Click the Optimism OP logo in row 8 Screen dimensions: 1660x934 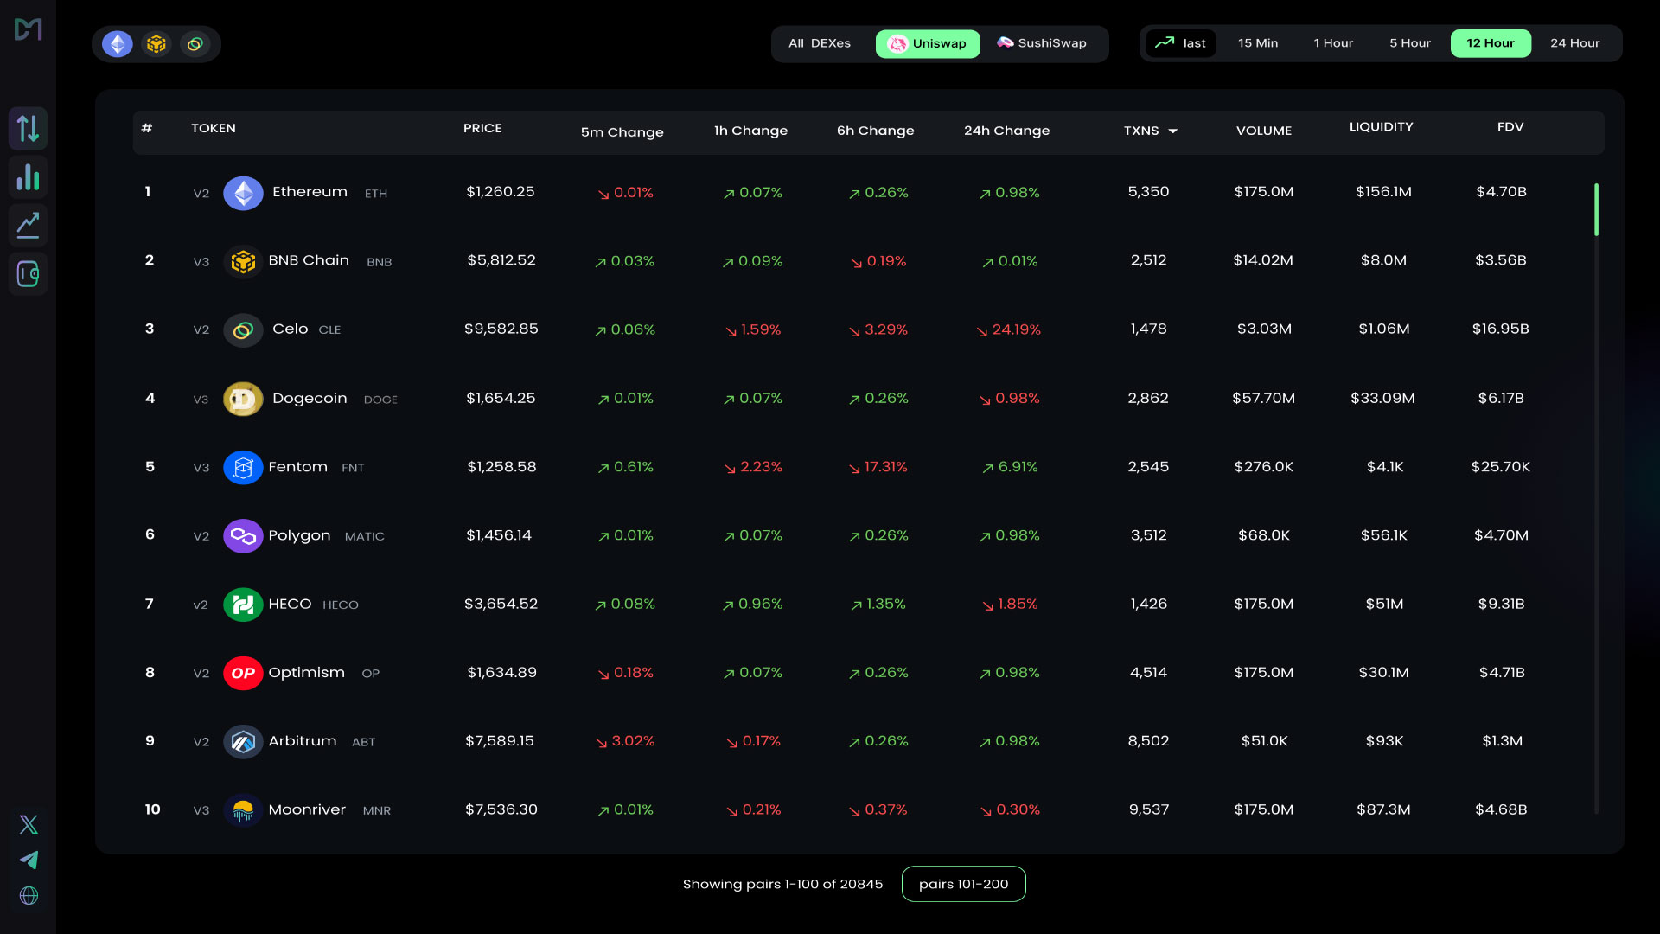(x=243, y=673)
